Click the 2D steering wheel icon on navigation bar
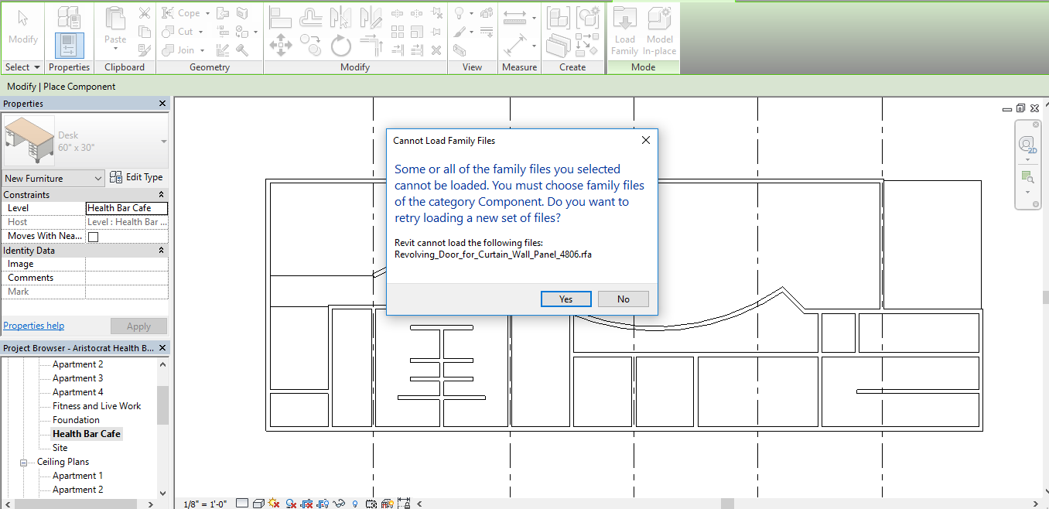Screen dimensions: 1049x509 tap(1027, 145)
